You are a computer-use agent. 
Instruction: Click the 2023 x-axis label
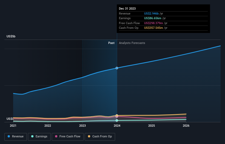tap(82, 126)
